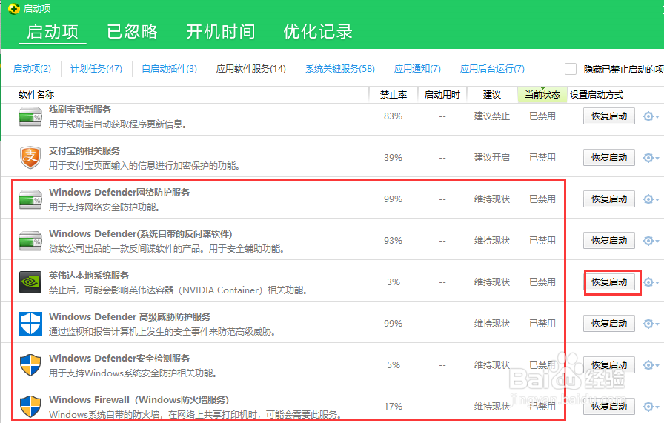Select 自启动插件(3) sub-tab

(x=170, y=69)
